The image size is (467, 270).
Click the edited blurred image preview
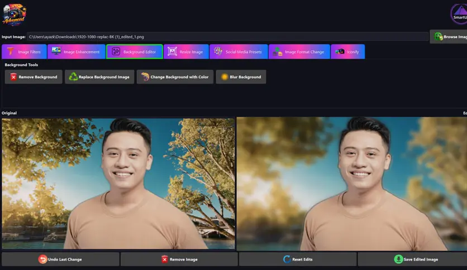pos(352,184)
